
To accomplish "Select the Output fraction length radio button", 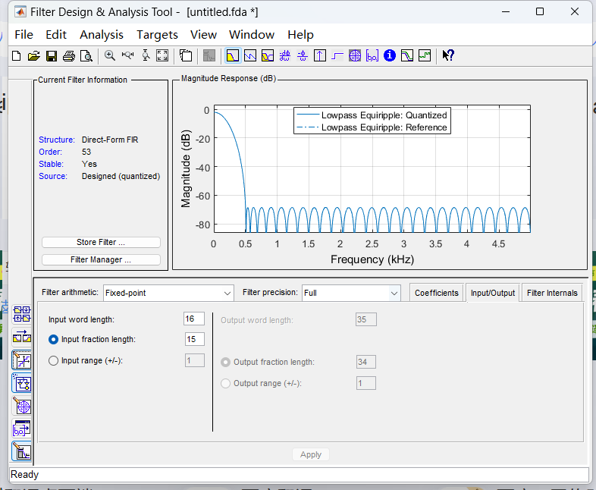I will pyautogui.click(x=225, y=362).
